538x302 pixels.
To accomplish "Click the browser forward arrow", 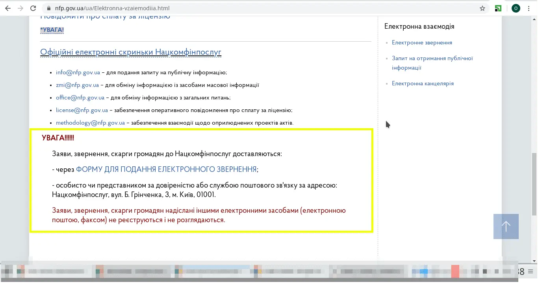I will click(x=20, y=8).
